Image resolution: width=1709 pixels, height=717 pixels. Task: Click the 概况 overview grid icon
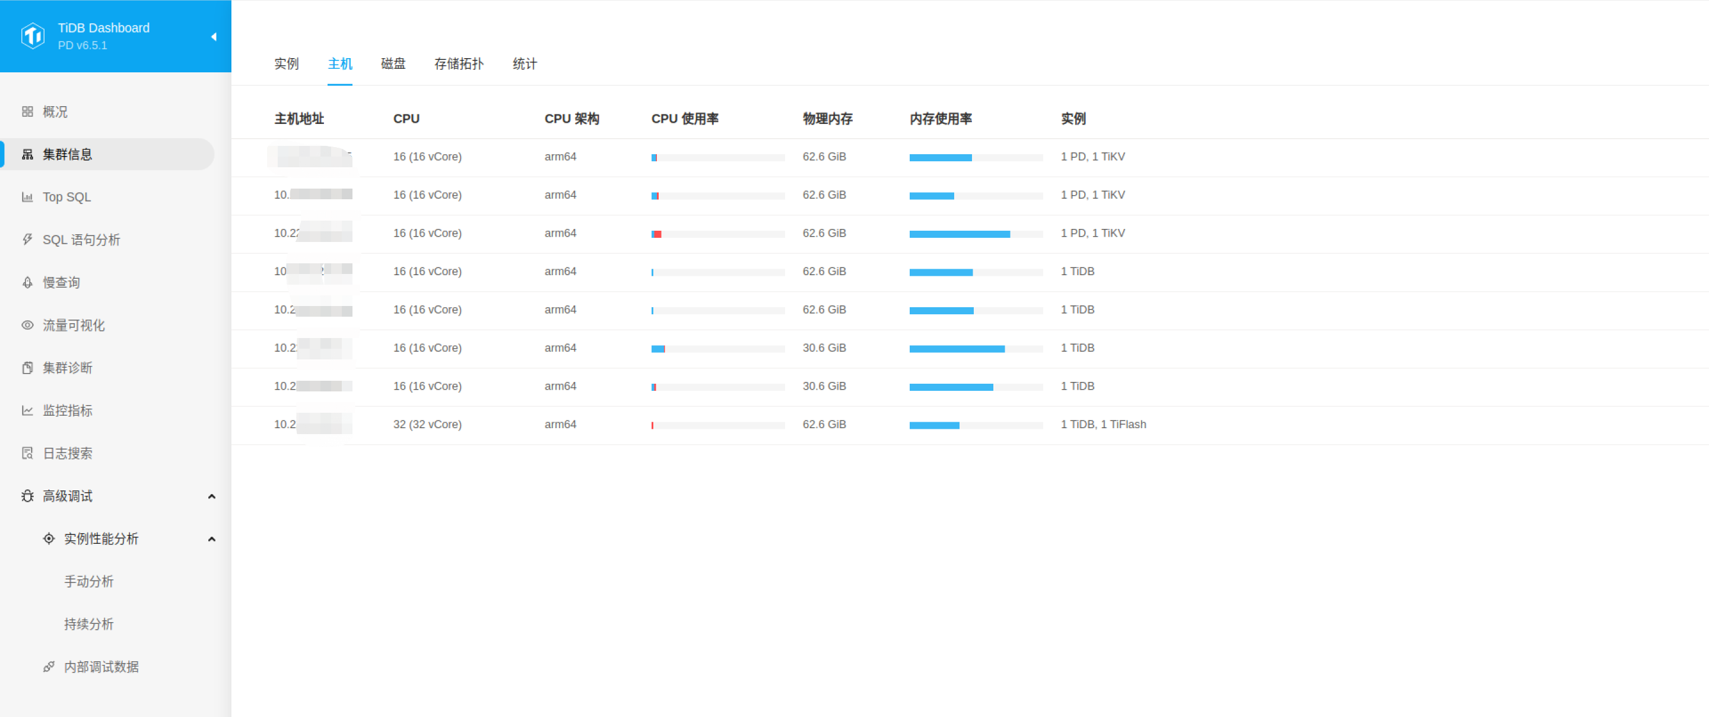pos(27,111)
